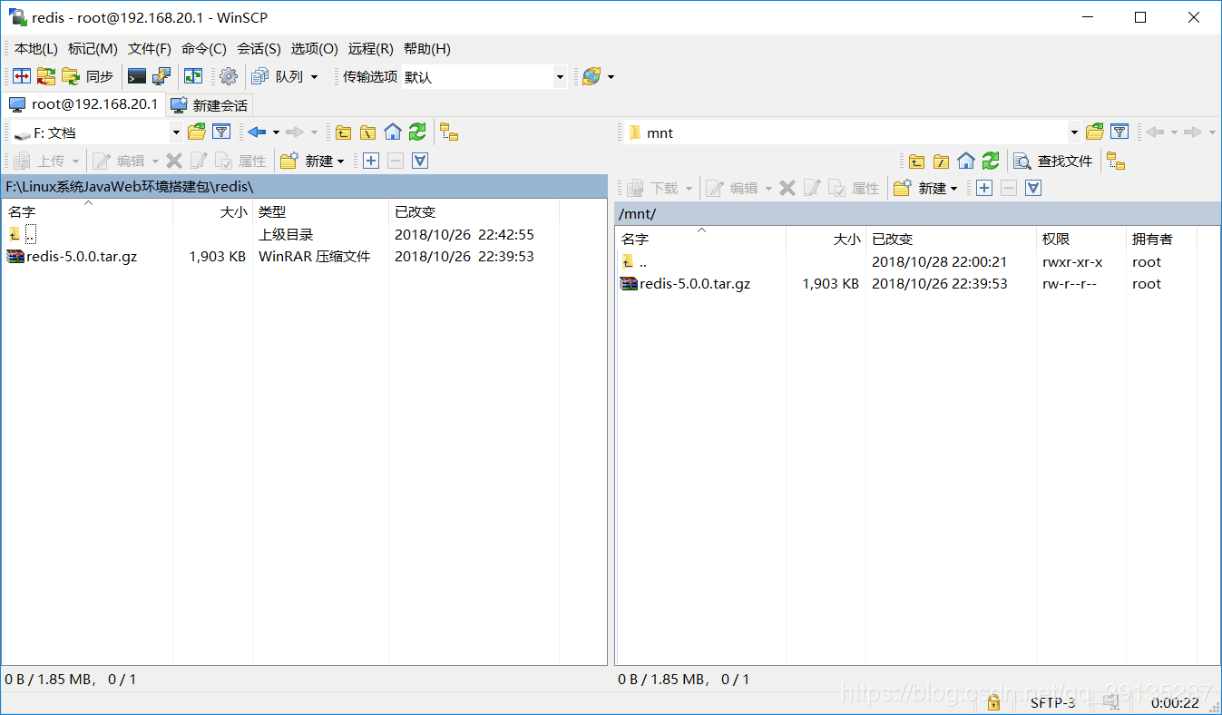Open the 本地(L) menu

click(x=35, y=49)
